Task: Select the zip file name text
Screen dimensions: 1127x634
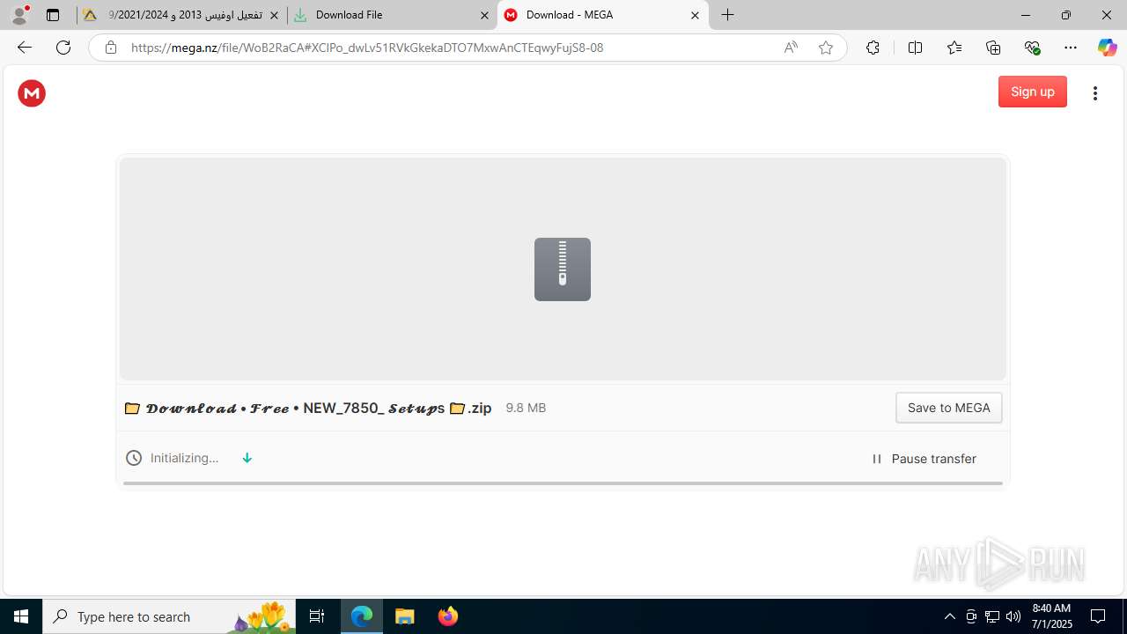Action: pos(308,408)
